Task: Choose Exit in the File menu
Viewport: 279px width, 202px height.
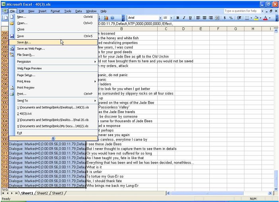Action: tap(53, 133)
